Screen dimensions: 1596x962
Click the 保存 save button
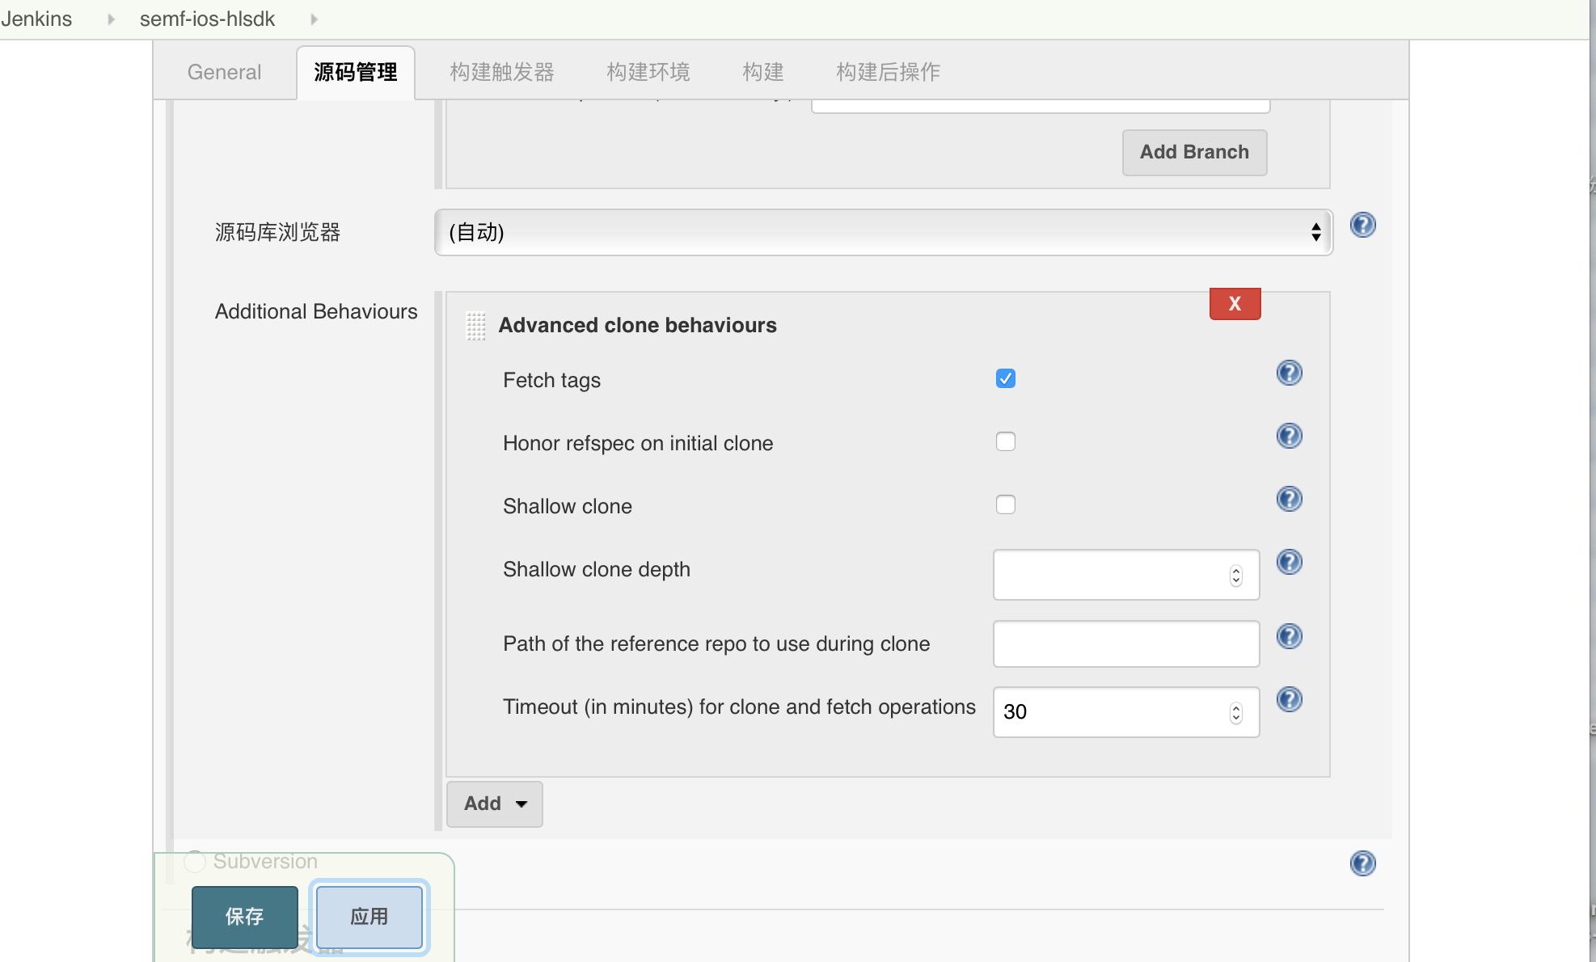point(244,917)
